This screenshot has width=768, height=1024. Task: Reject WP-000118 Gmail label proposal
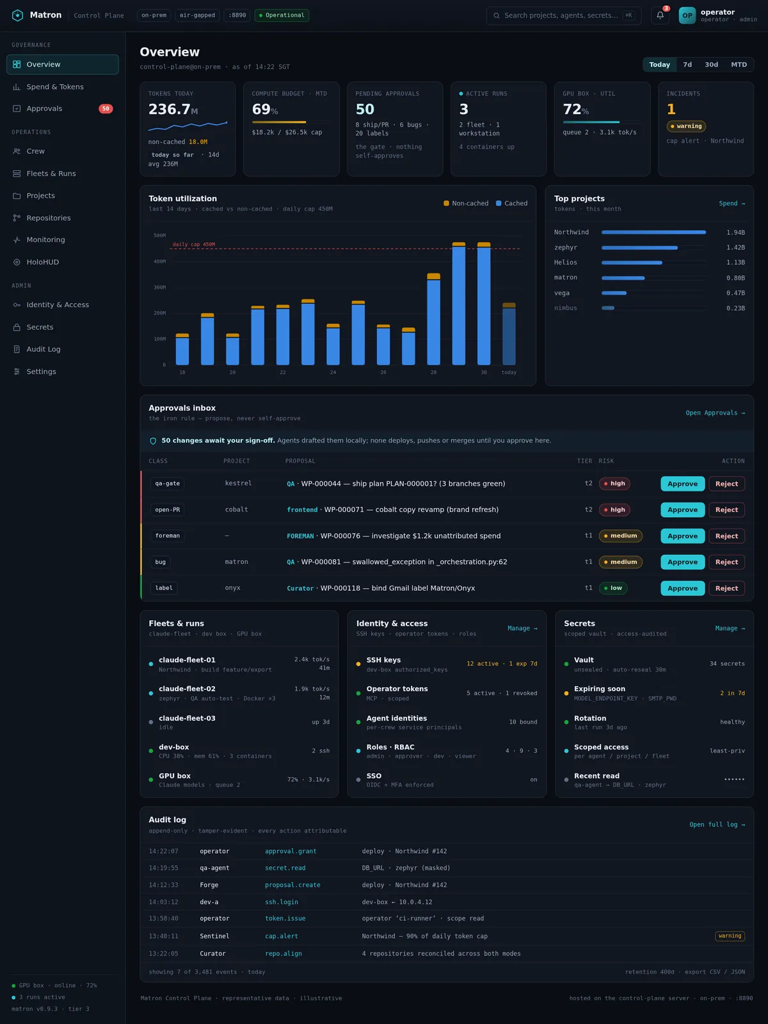tap(726, 588)
